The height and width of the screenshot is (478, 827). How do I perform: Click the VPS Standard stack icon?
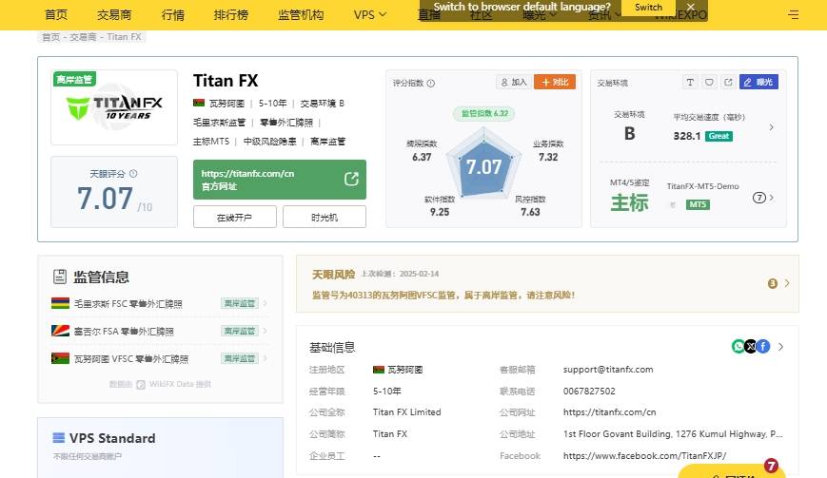[59, 437]
